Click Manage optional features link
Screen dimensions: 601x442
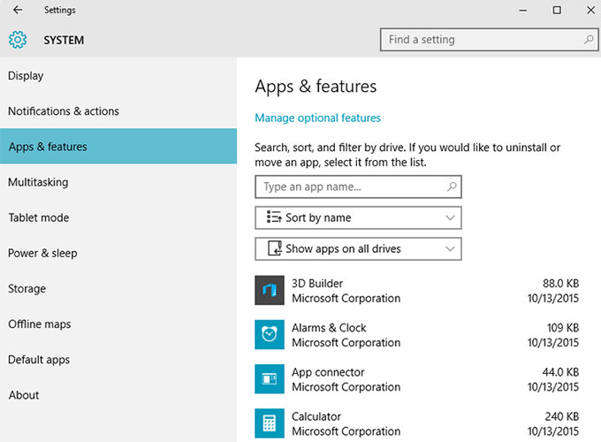318,118
